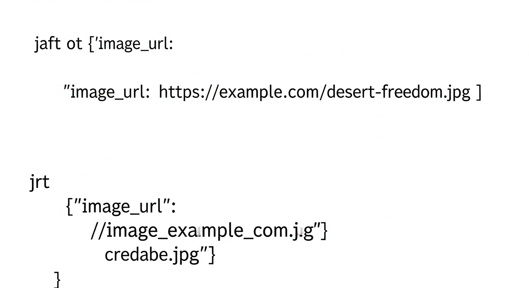Click the word "jaft" on first line
The image size is (529, 288).
point(47,44)
